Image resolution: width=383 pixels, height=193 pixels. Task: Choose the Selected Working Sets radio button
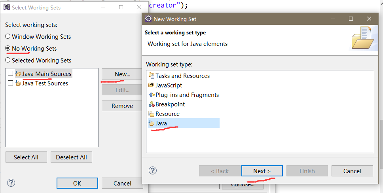pyautogui.click(x=8, y=60)
